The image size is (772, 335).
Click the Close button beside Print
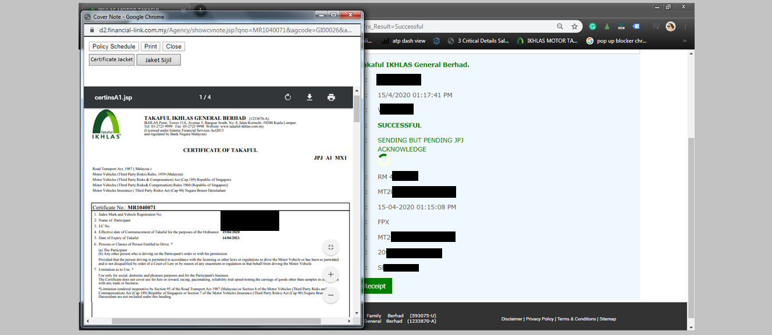(173, 47)
